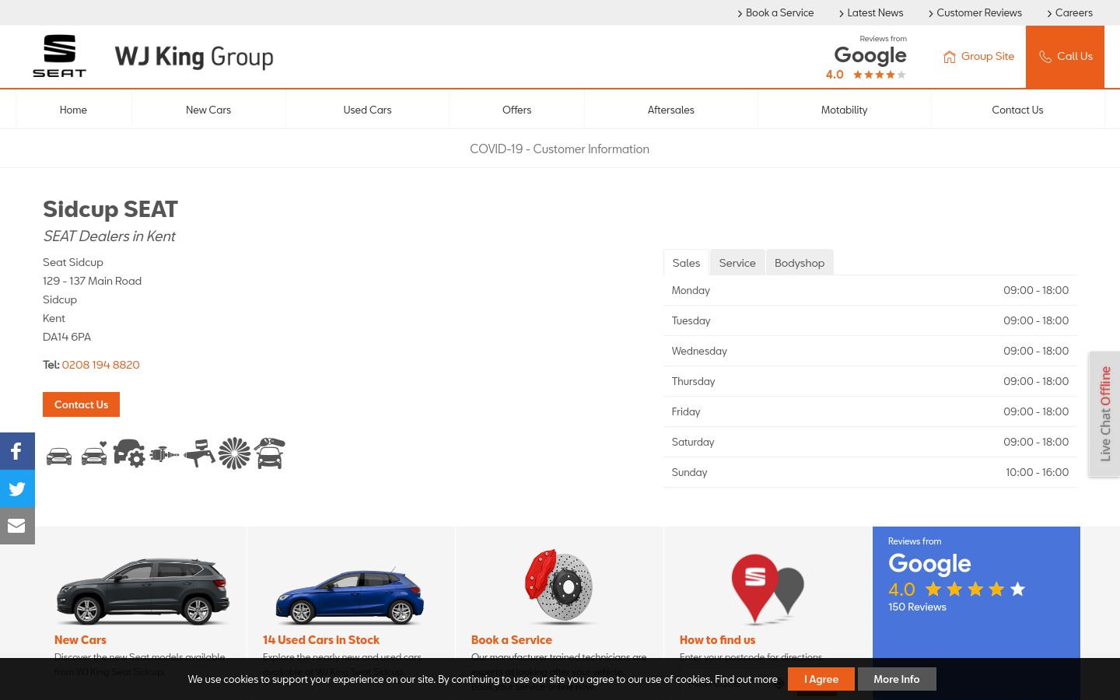Open Facebook share button on left sidebar
Screen dimensions: 1120x700
pyautogui.click(x=17, y=451)
